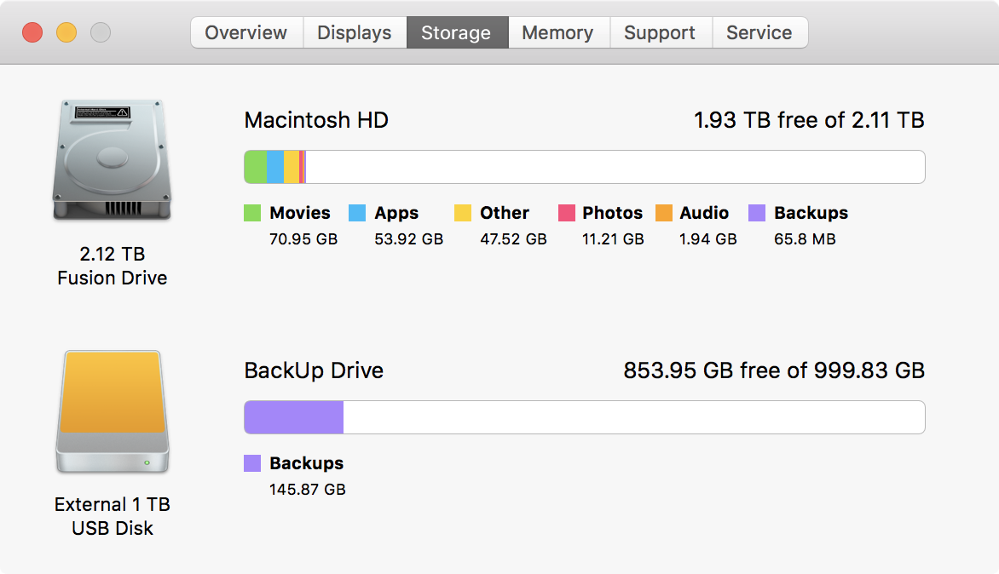999x574 pixels.
Task: Click the 53.92 GB Apps size
Action: click(409, 239)
